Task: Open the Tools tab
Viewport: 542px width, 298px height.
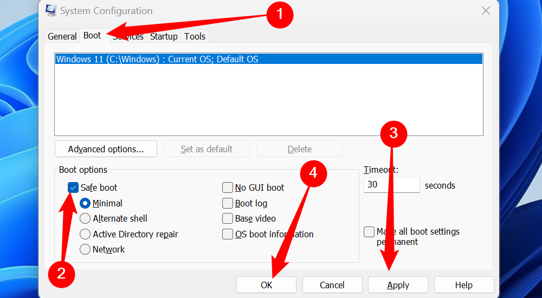Action: [x=195, y=36]
